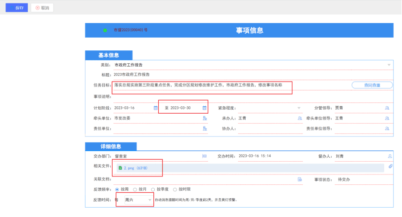Click the 督办人 person picker icon
The width and height of the screenshot is (402, 217).
[390, 156]
